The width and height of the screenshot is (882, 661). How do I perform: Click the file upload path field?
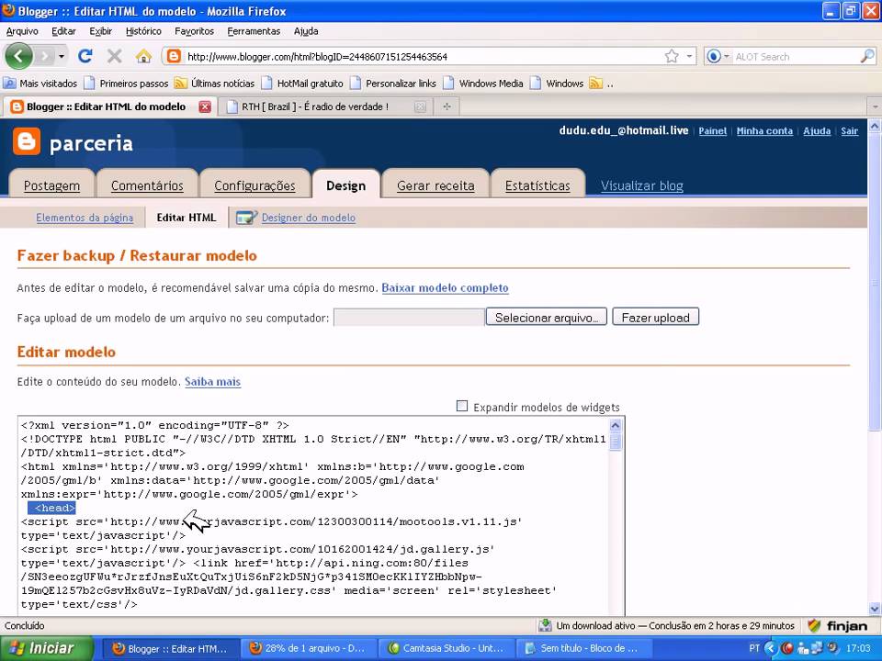click(x=409, y=317)
